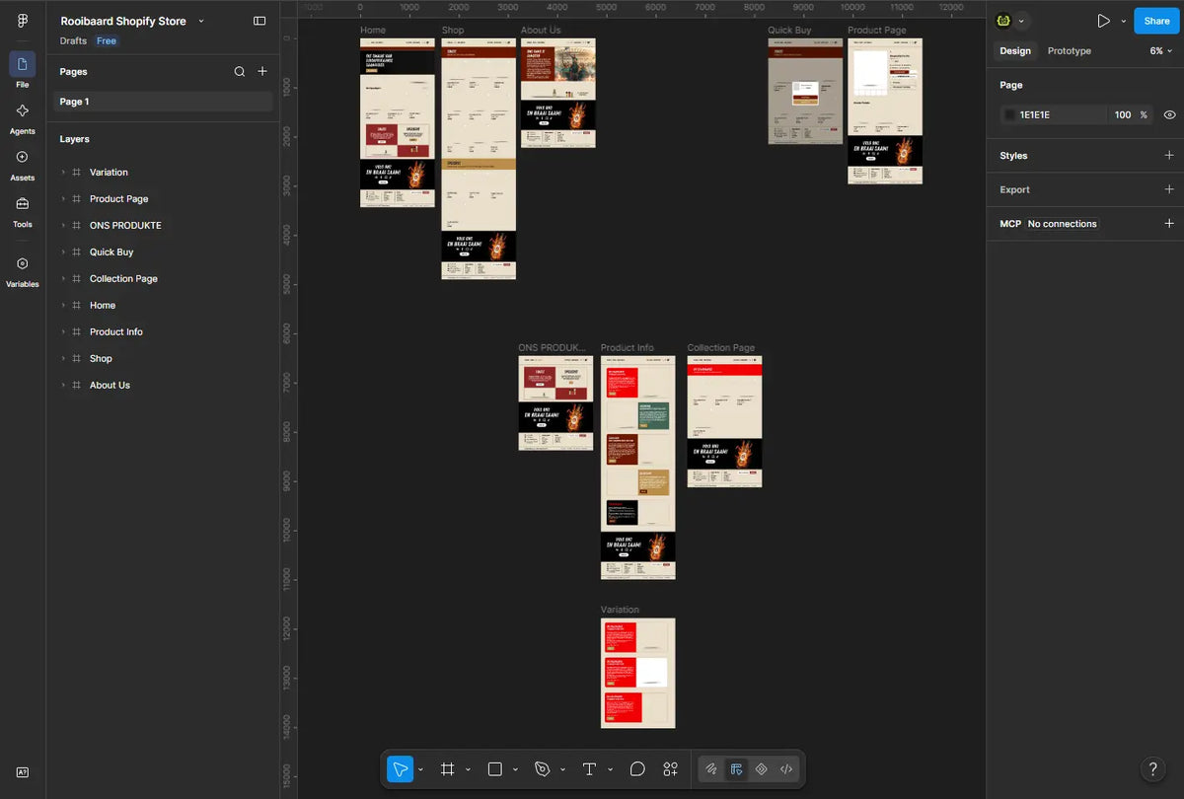Toggle page background color visibility eye
Screen dimensions: 1184x799
point(1169,115)
